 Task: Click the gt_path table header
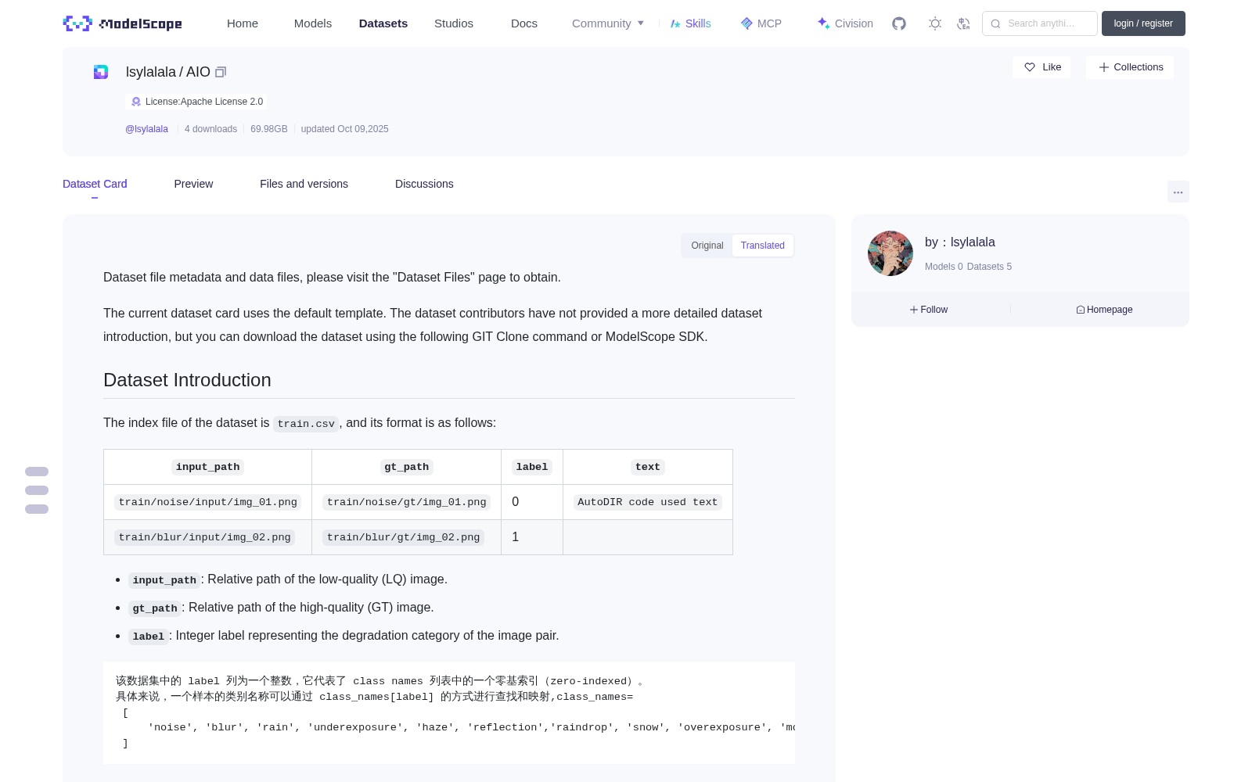click(x=407, y=467)
